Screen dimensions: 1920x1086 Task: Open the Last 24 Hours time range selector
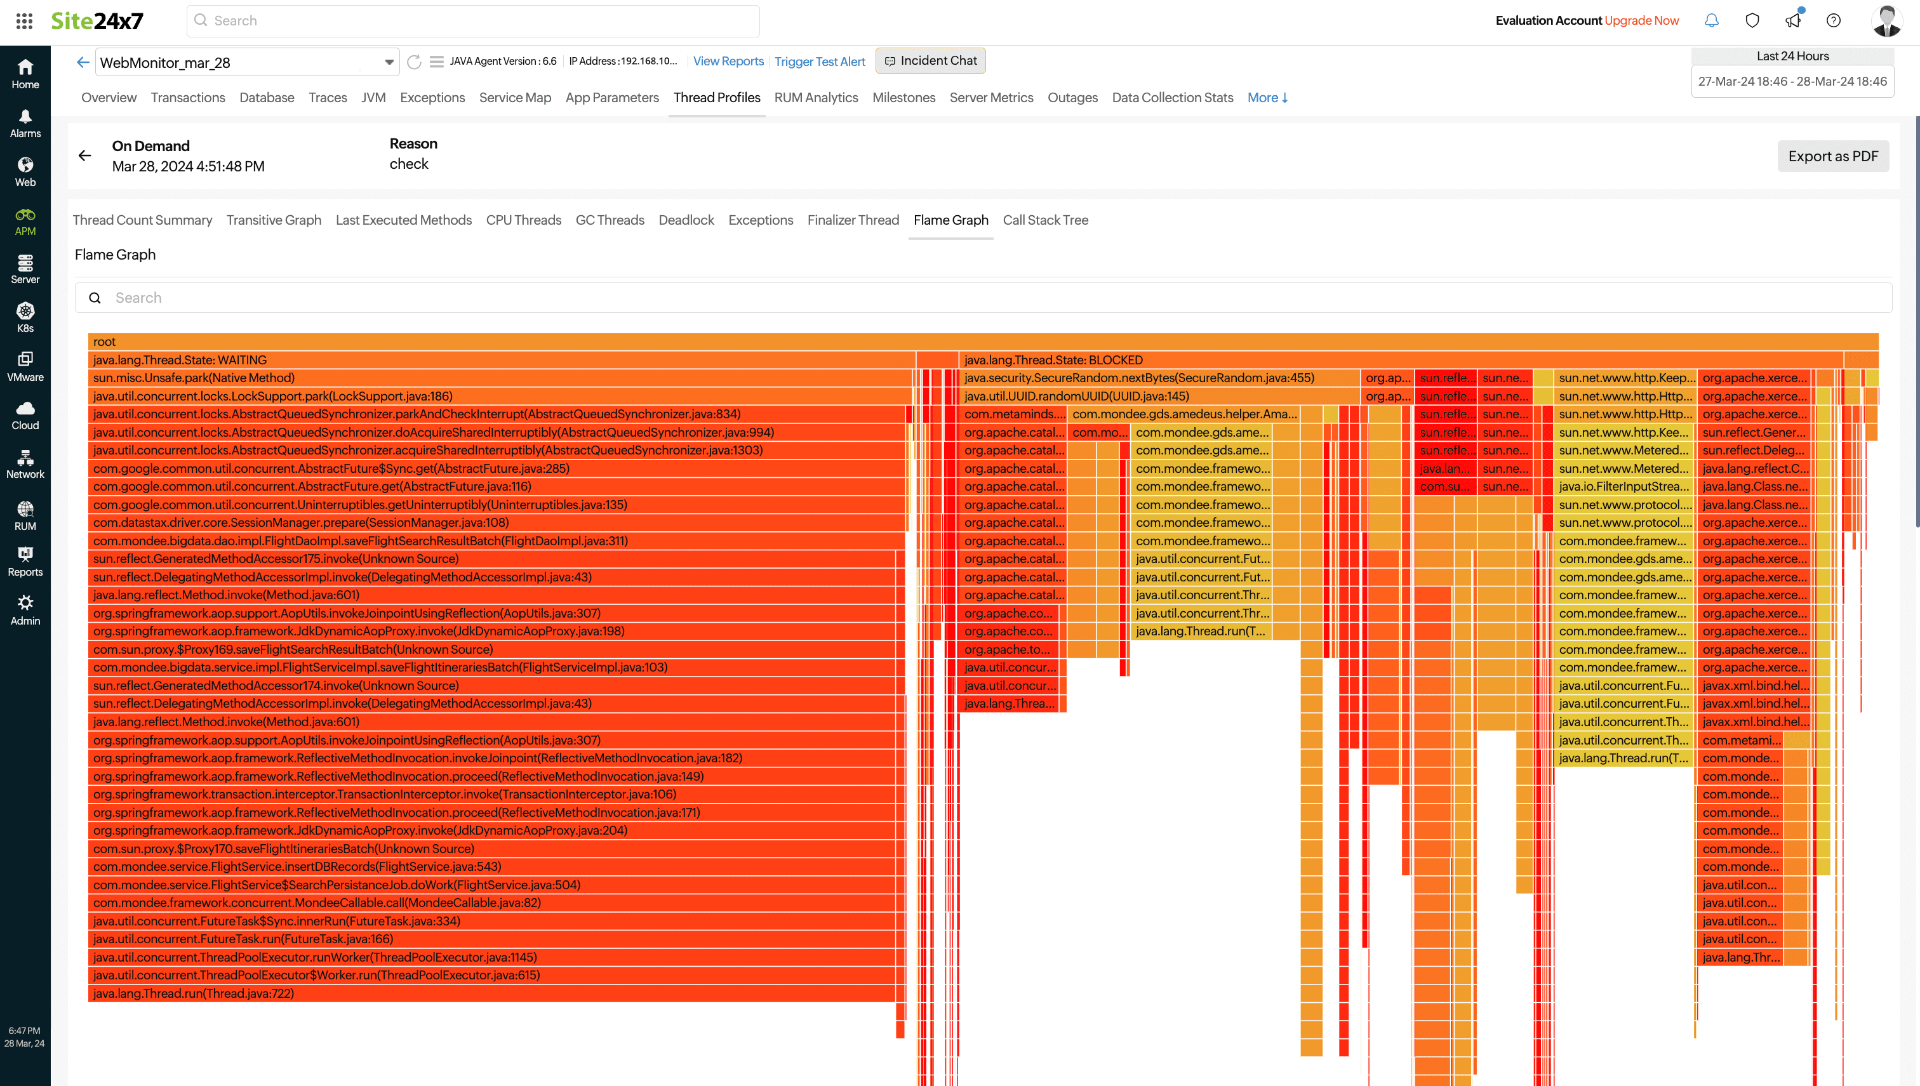[1792, 55]
